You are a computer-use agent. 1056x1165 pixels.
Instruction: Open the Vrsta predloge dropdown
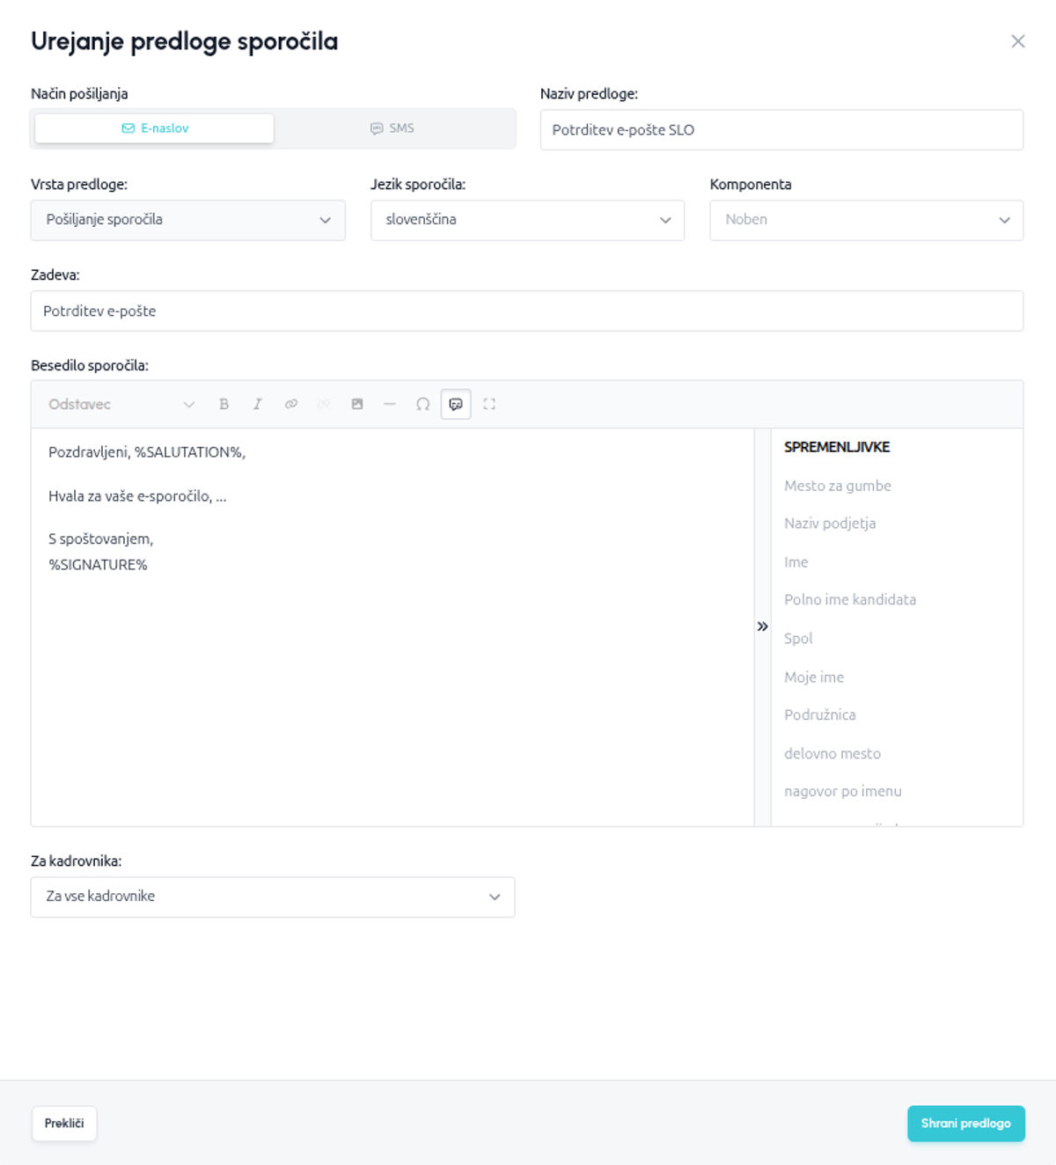(188, 220)
